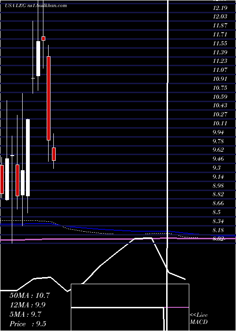Image resolution: width=236 pixels, height=331 pixels.
Task: Click the <<Live MACD label
Action: (x=199, y=319)
